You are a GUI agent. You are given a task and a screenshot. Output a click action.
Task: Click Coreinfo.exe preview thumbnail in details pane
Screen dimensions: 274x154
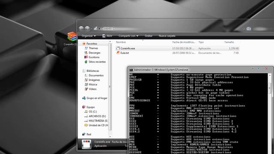86,144
